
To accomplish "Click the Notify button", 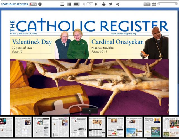I will (33, 4).
